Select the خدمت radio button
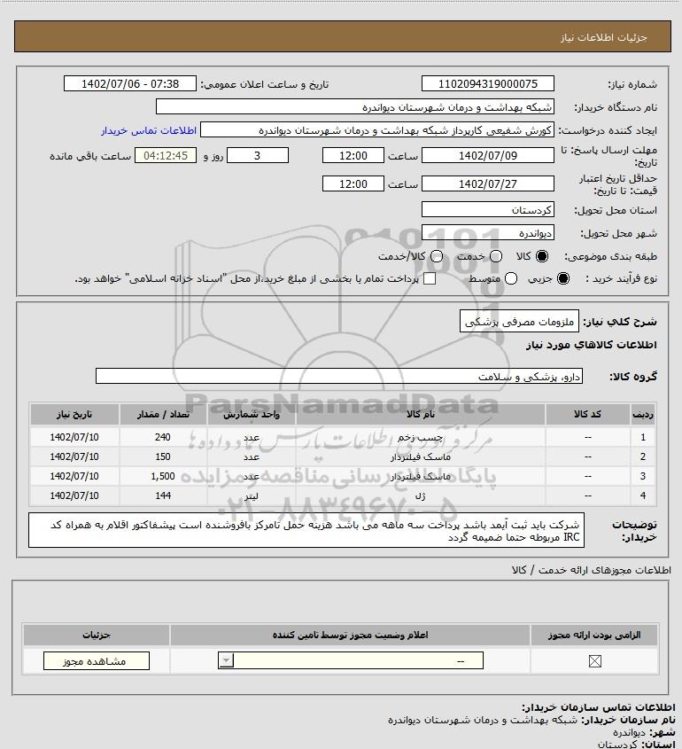 pyautogui.click(x=496, y=256)
